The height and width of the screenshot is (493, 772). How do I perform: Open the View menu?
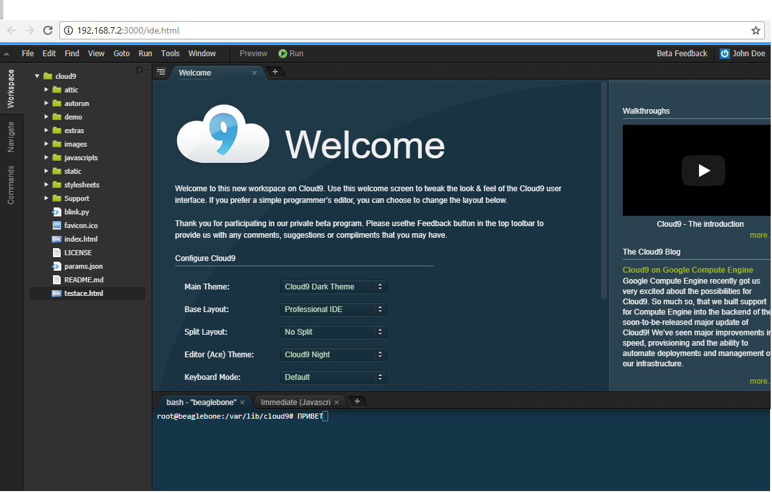[x=96, y=54]
